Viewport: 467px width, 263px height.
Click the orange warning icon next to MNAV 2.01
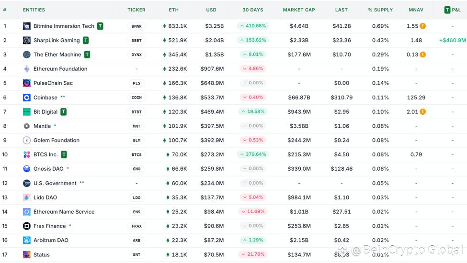pos(422,112)
